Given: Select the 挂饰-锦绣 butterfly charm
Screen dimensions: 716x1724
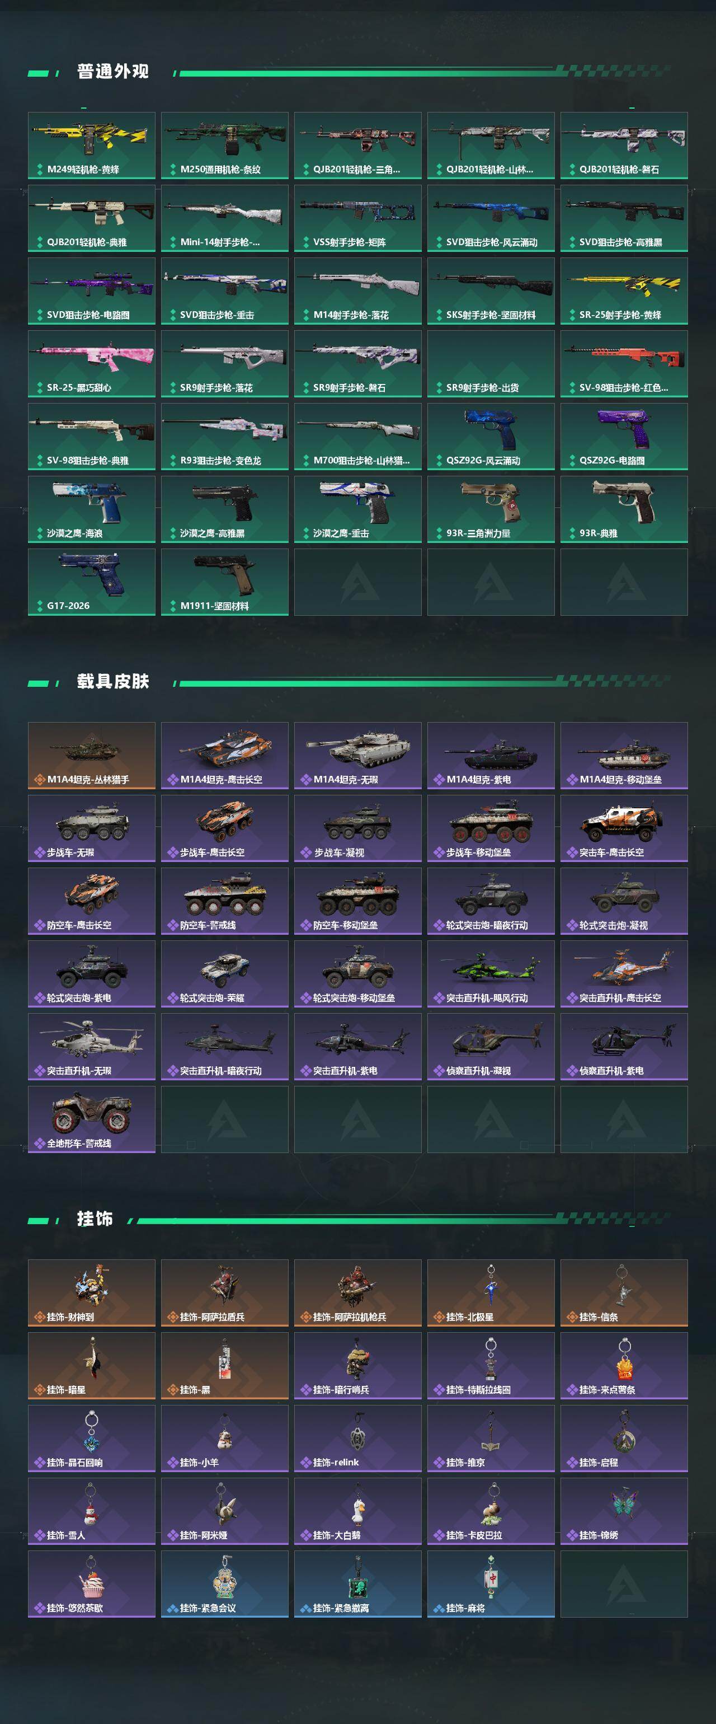Looking at the screenshot, I should point(624,1511).
